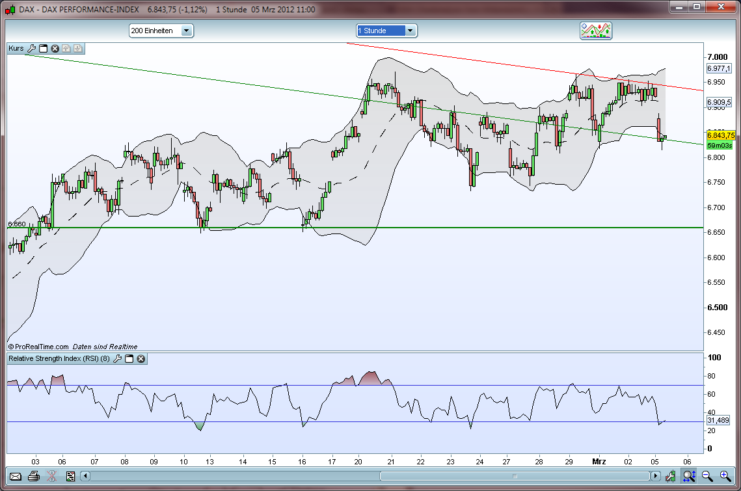The image size is (741, 491).
Task: Click the Kurs panel window icon
Action: coord(43,48)
